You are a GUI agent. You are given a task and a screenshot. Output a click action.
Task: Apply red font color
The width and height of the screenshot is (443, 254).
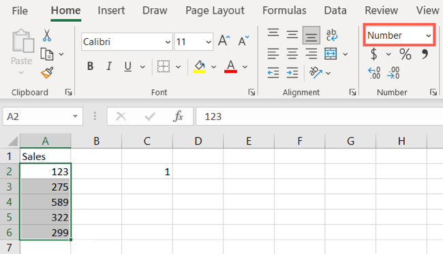[x=230, y=67]
